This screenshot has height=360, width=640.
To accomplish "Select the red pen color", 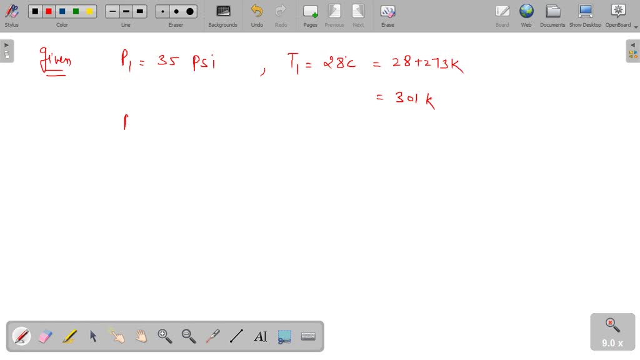I will pos(49,11).
